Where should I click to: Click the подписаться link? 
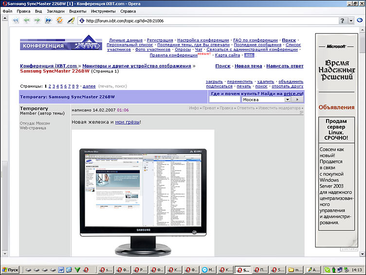[x=219, y=86]
